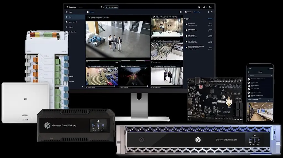Select the Montreal Parking camera tile
283x158 pixels.
pos(102,76)
